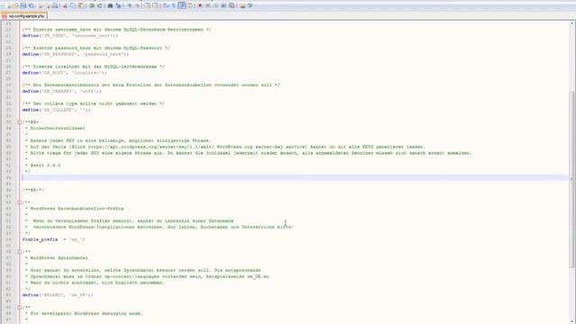
Task: Click the vertical scrollbar down arrow
Action: [572, 321]
